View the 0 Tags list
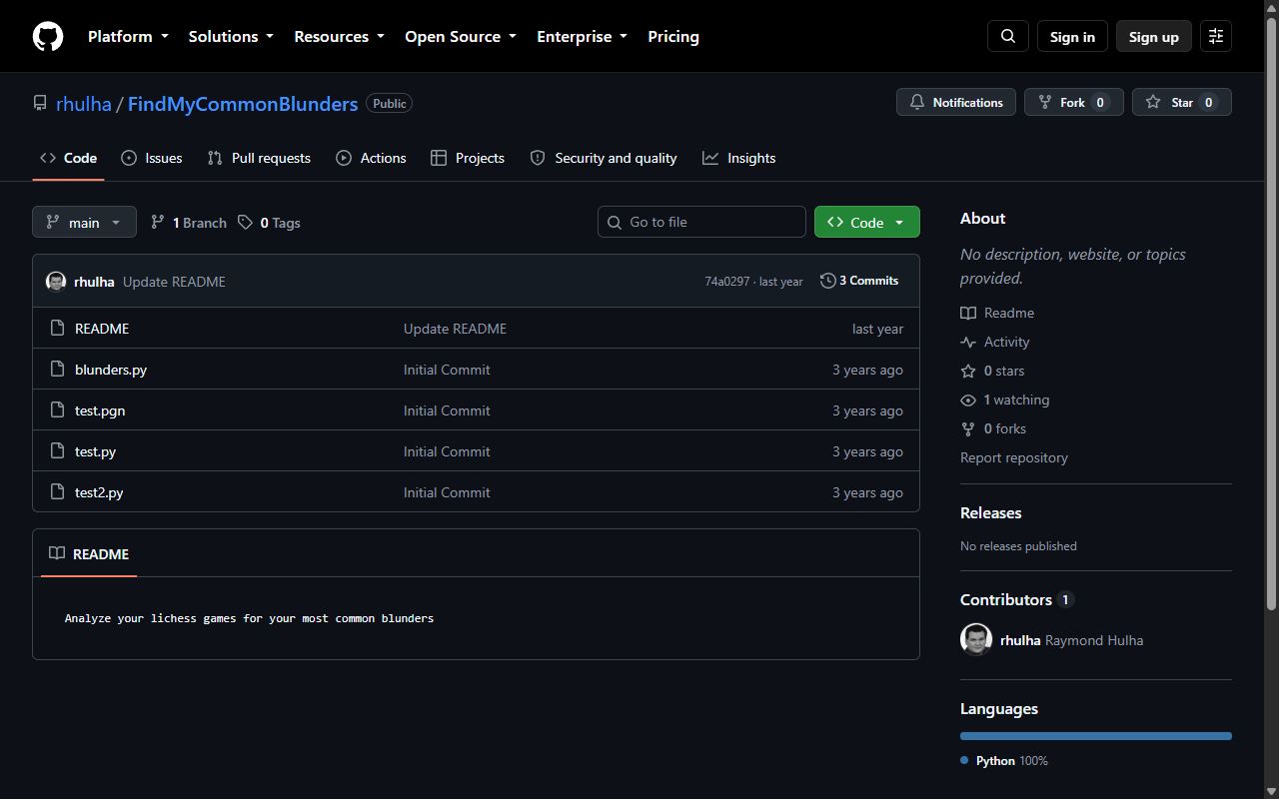 pyautogui.click(x=269, y=223)
